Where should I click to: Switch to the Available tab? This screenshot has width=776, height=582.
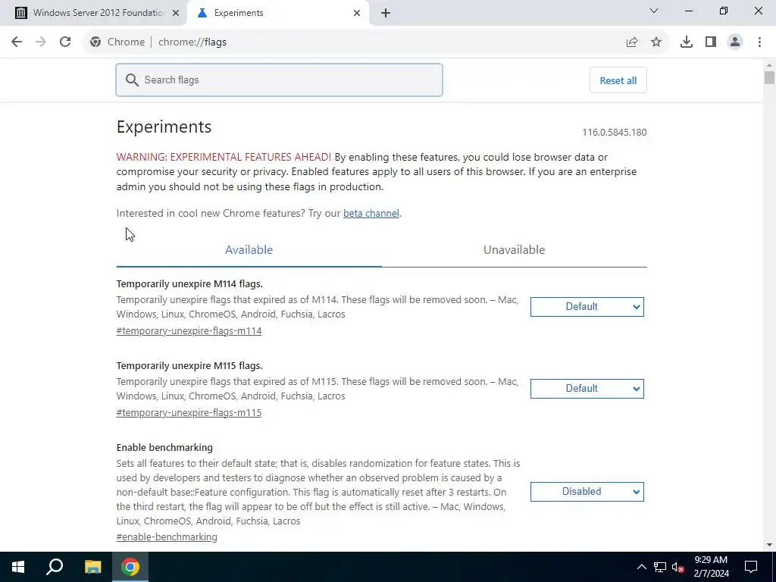(x=249, y=250)
